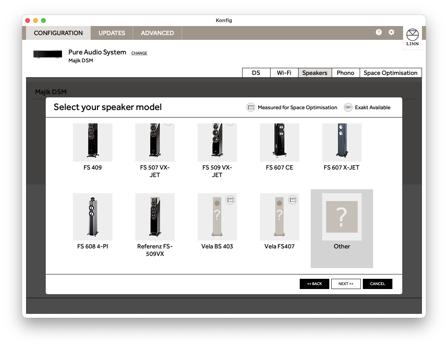
Task: Open the ADVANCED tab
Action: (x=157, y=33)
